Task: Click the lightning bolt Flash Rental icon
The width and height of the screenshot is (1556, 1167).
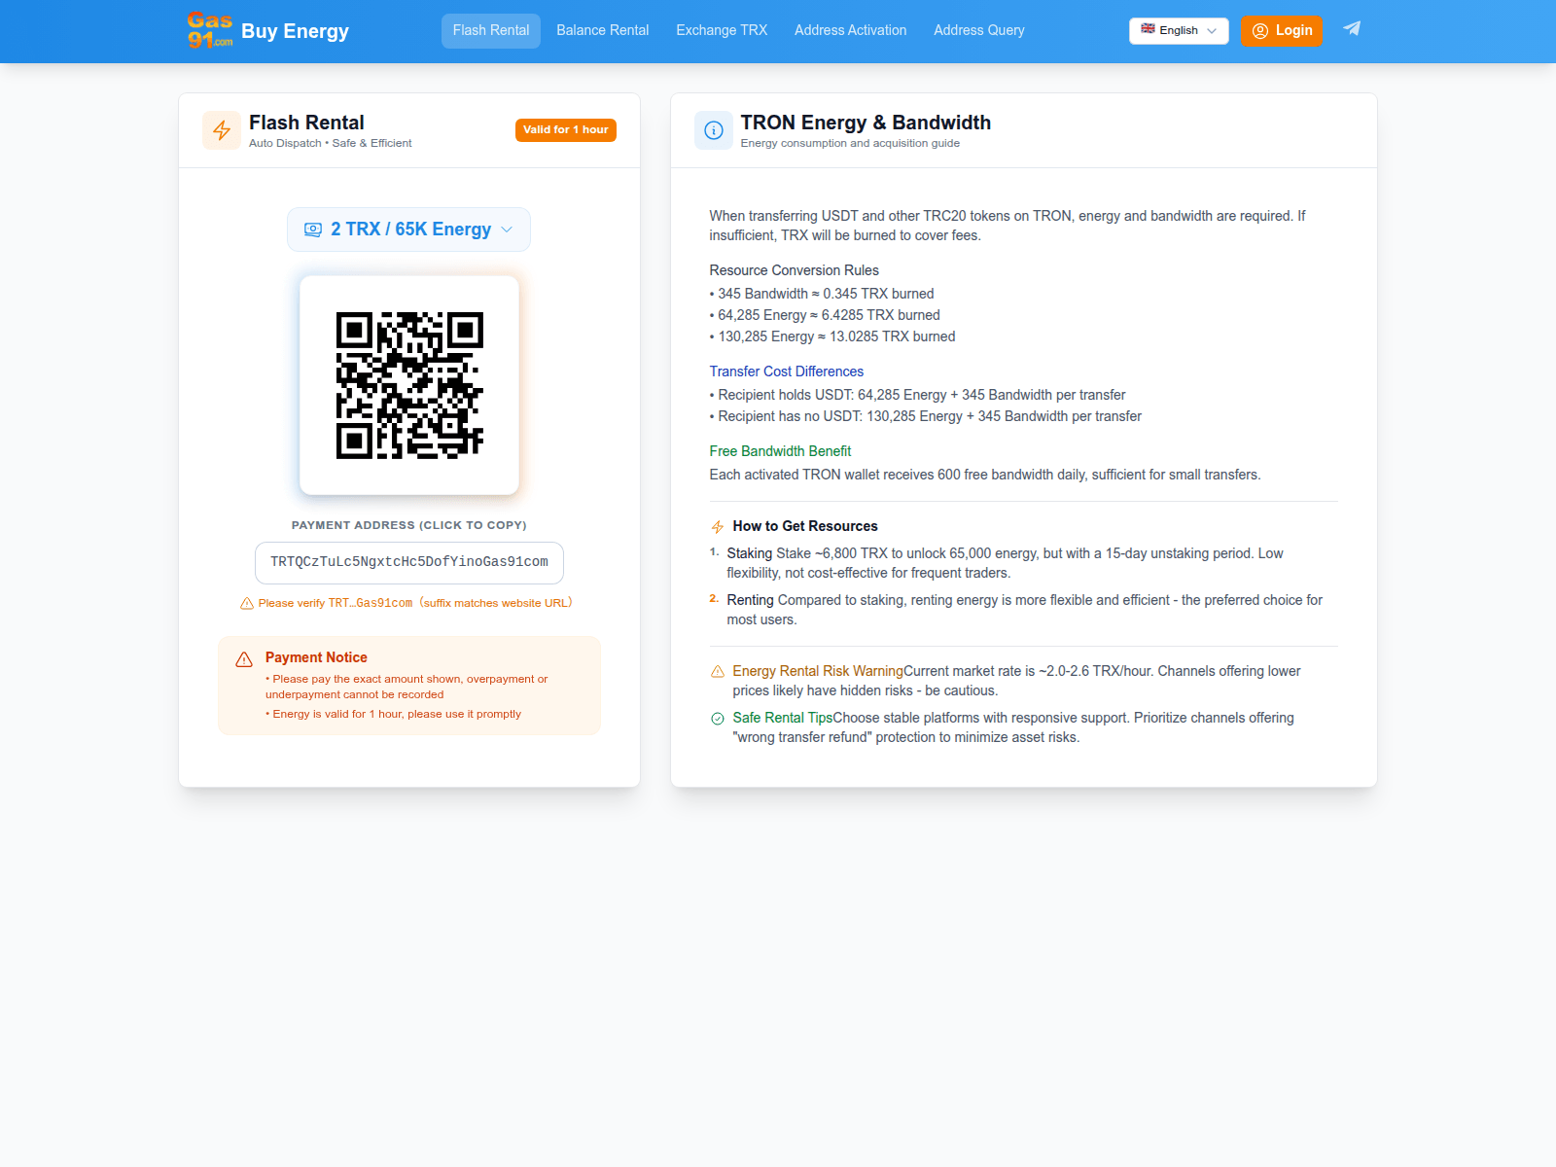Action: click(222, 130)
